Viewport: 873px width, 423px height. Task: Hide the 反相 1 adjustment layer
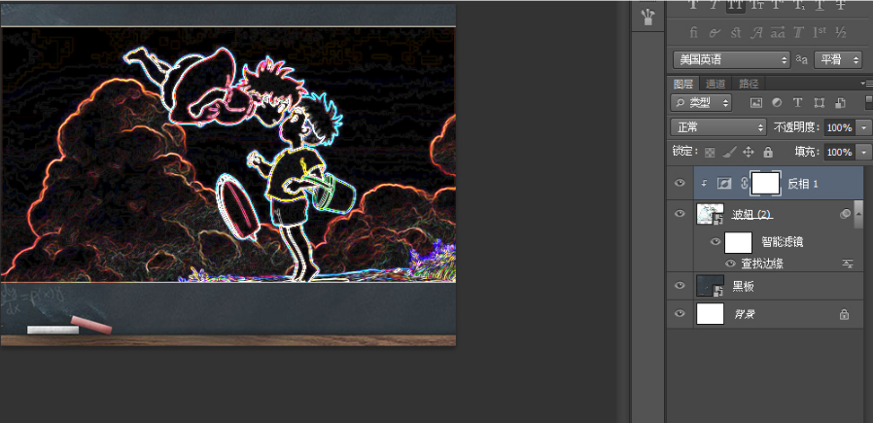tap(680, 183)
